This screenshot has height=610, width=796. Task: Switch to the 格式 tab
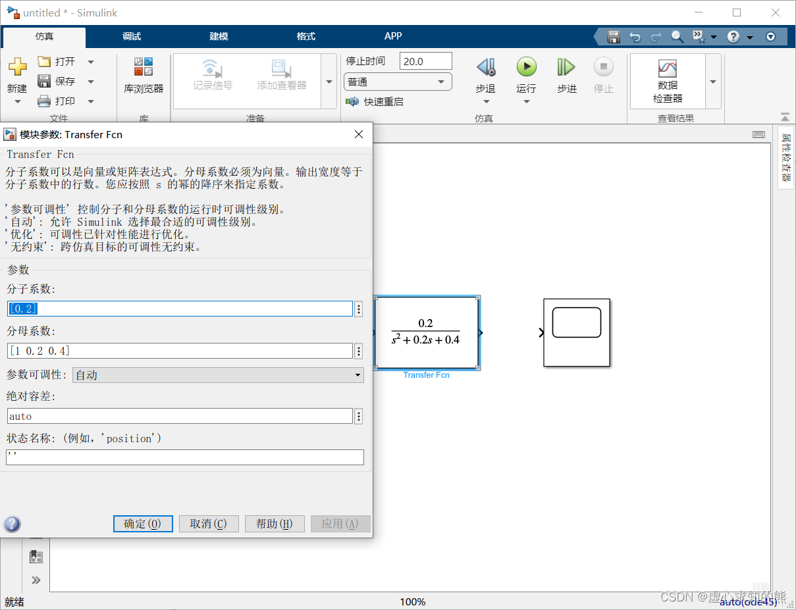coord(306,37)
